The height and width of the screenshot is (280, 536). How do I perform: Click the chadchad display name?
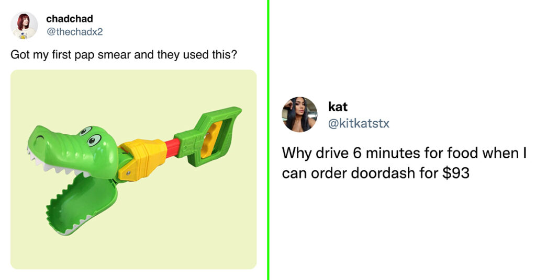point(70,19)
